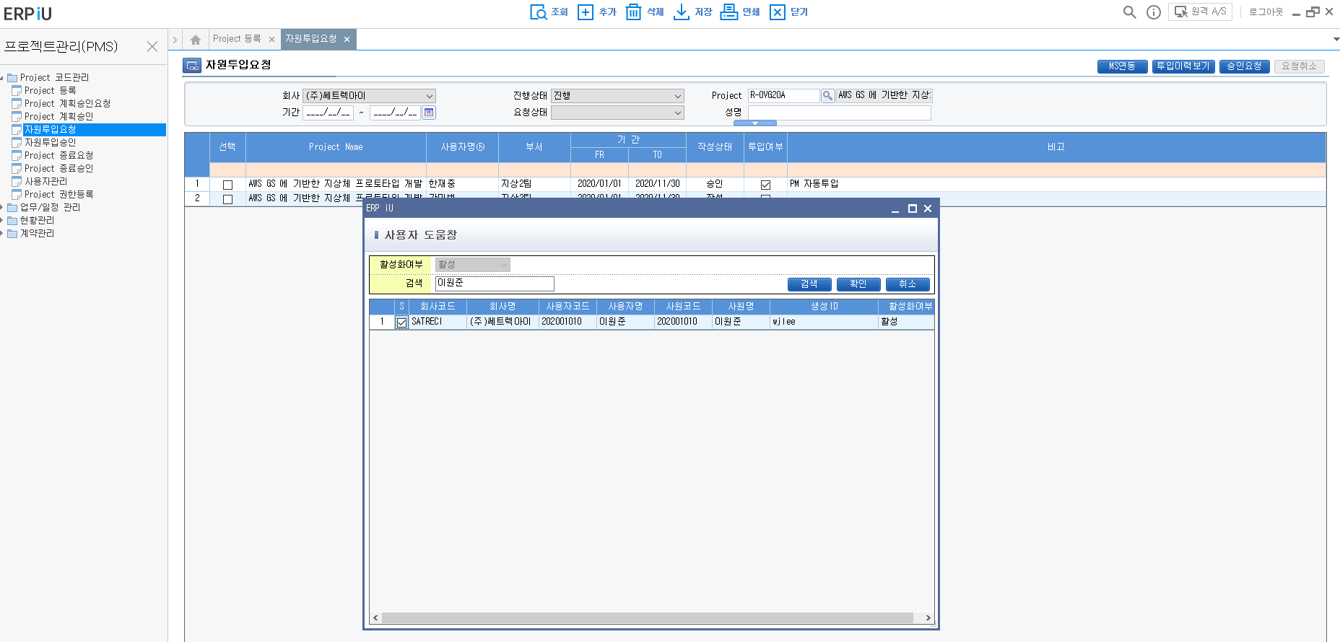Select Project 계획승인요청 in the sidebar
The width and height of the screenshot is (1340, 642).
pyautogui.click(x=67, y=103)
